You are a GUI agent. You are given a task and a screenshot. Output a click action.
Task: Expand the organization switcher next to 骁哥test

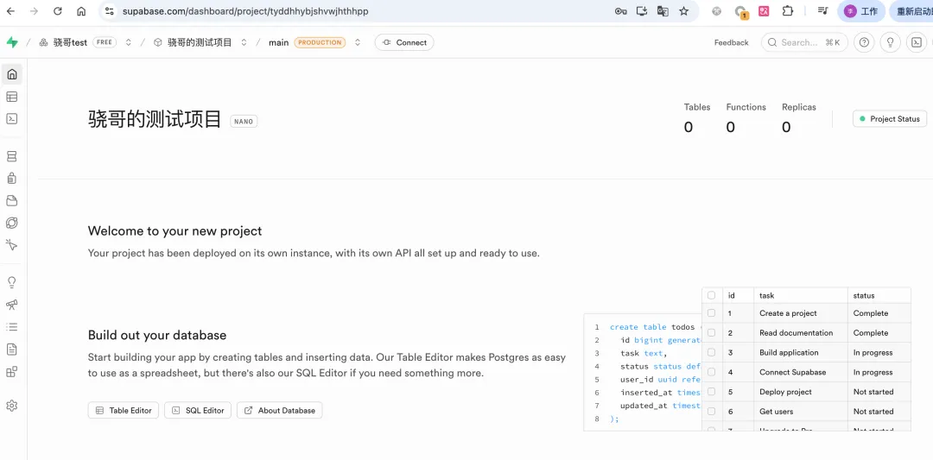click(x=129, y=42)
